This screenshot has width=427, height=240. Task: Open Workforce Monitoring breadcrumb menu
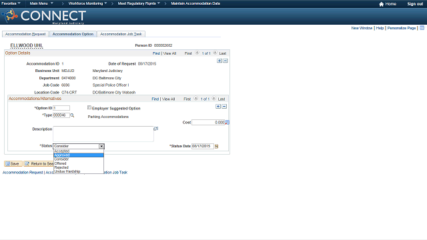pos(87,3)
